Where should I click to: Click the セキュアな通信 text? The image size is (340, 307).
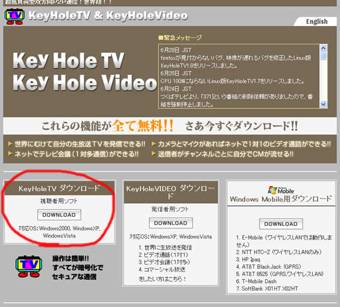(x=74, y=276)
